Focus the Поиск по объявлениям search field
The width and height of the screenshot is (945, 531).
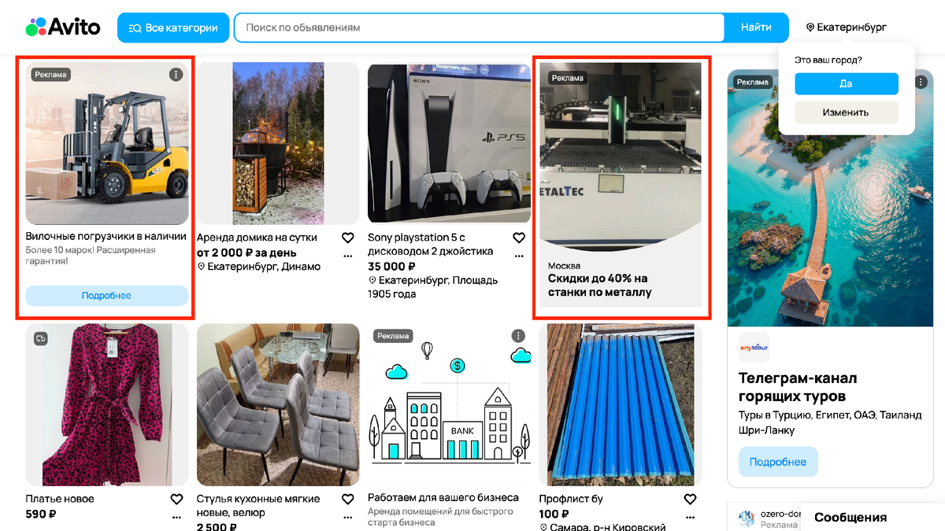[479, 28]
